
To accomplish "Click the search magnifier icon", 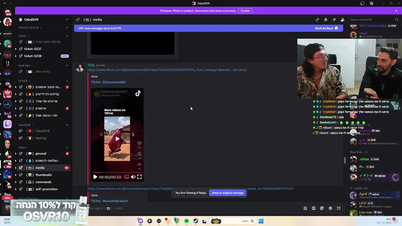I will tap(397, 19).
